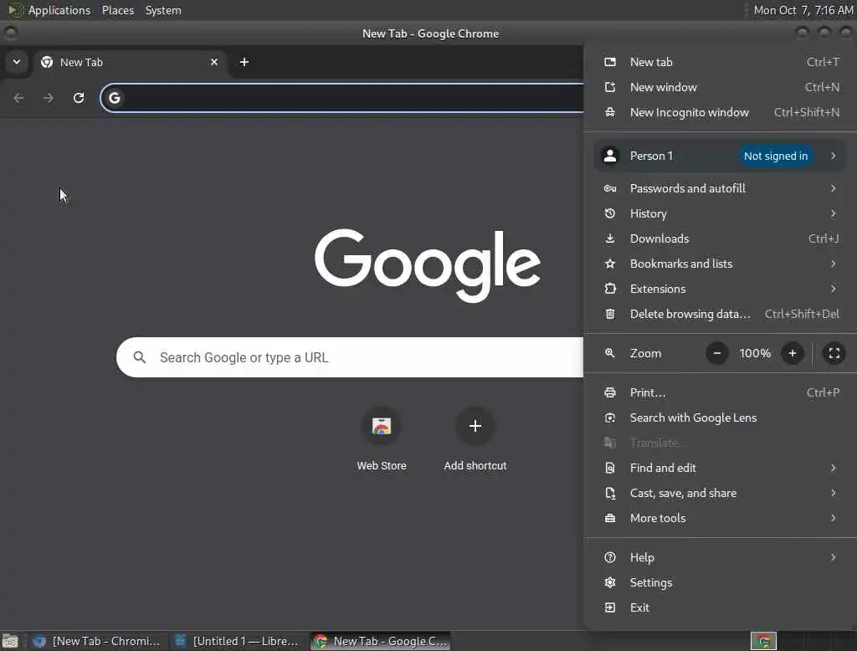Click the Exit icon

(610, 607)
